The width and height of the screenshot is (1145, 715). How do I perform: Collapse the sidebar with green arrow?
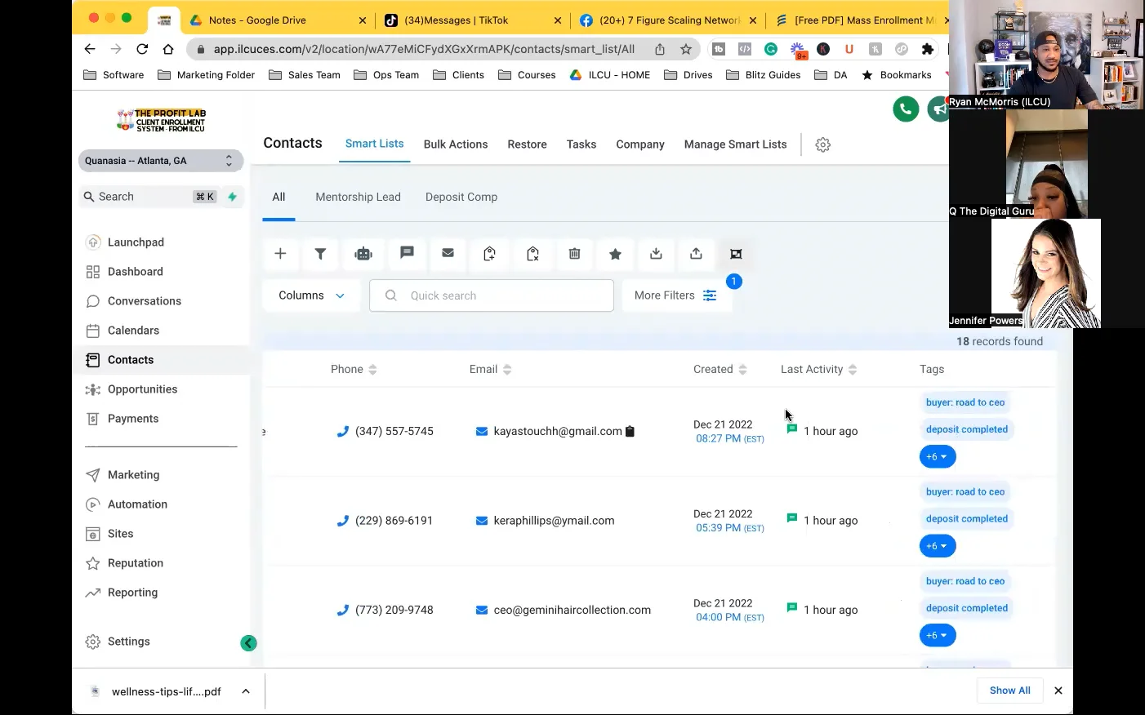coord(249,643)
